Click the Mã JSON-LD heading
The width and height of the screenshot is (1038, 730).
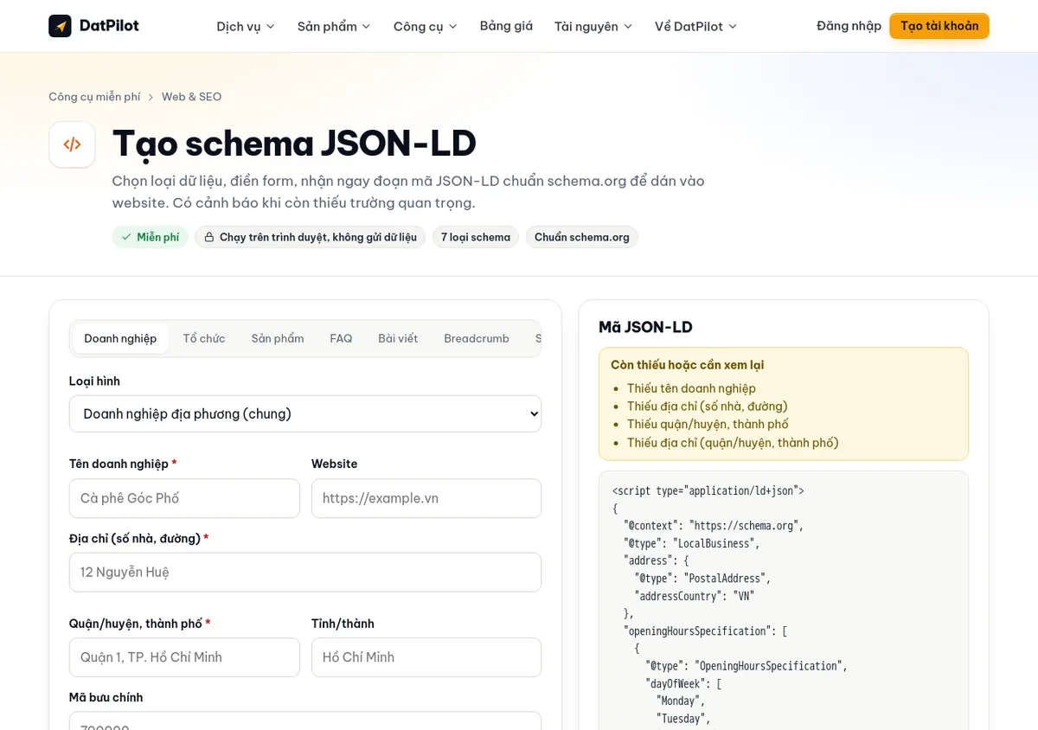click(645, 327)
